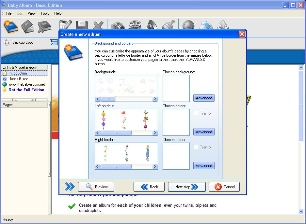Click the Links & Miscellaneous panel header
This screenshot has width=306, height=224.
[24, 67]
